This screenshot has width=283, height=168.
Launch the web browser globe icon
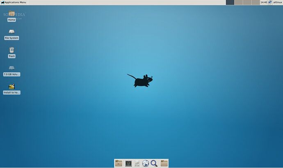click(146, 163)
